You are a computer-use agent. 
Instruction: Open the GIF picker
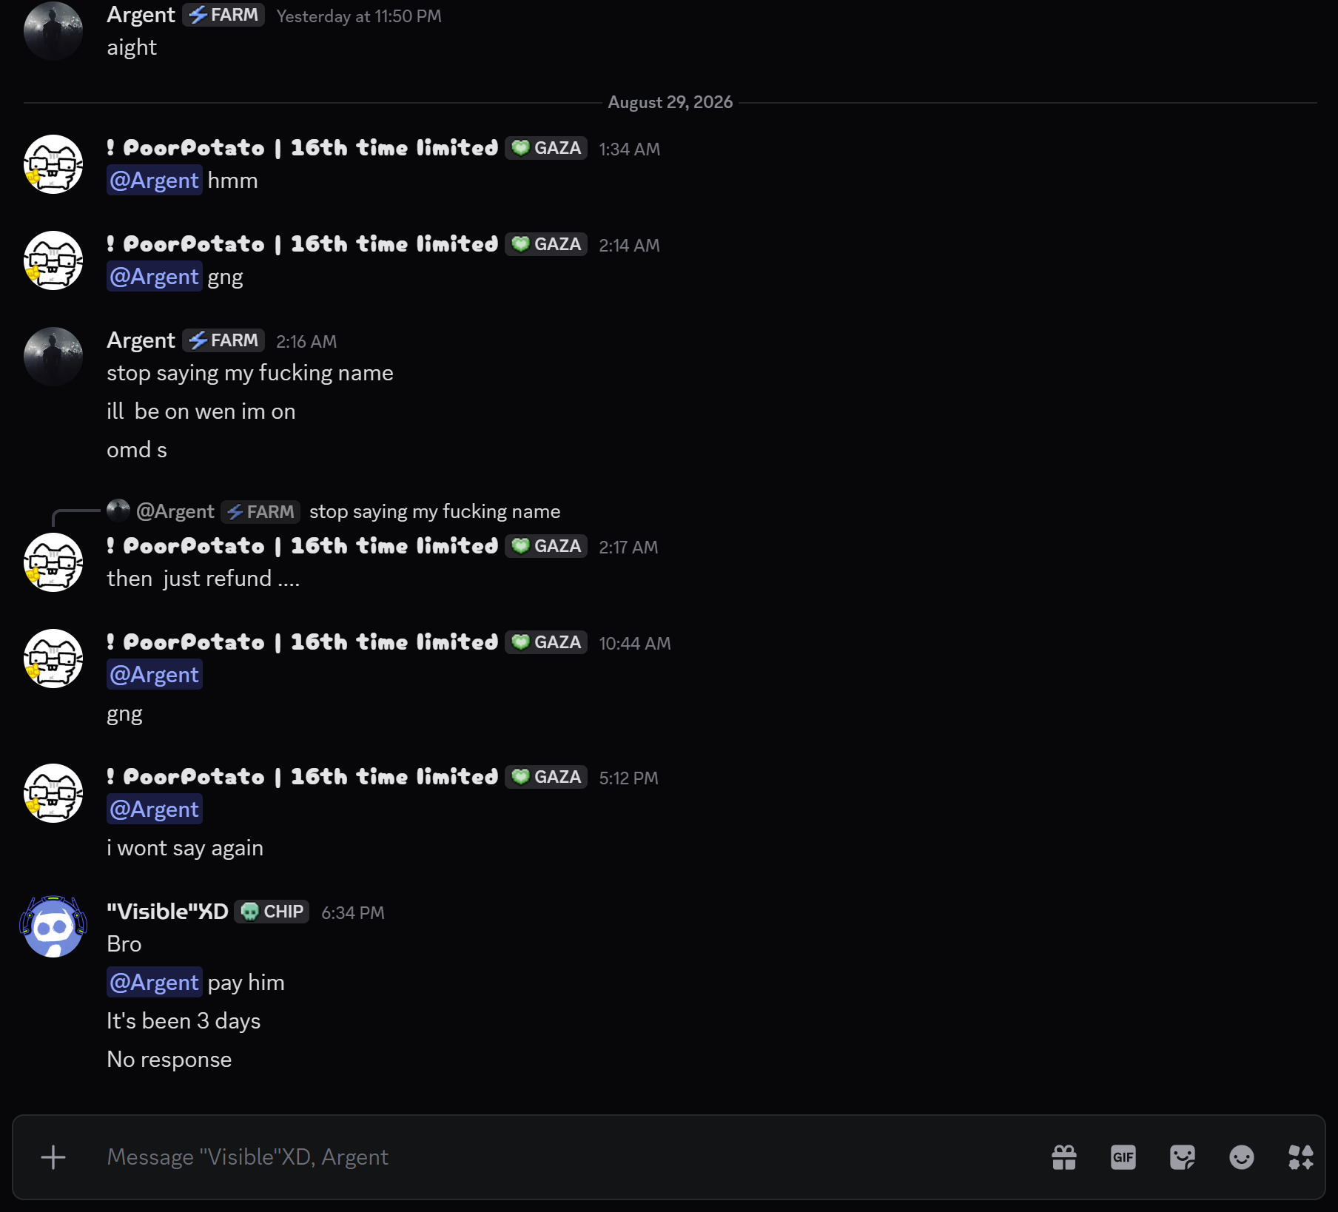click(x=1123, y=1157)
